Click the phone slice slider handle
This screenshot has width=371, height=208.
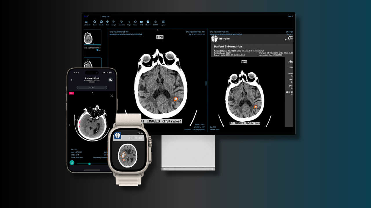click(x=89, y=164)
